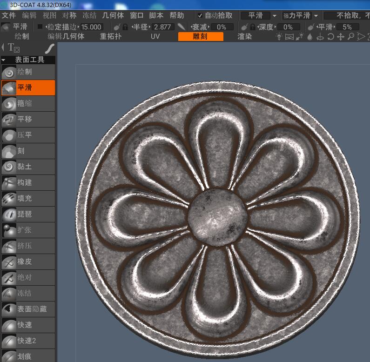
Task: Toggle the 自动拾取 checkbox
Action: coord(200,15)
